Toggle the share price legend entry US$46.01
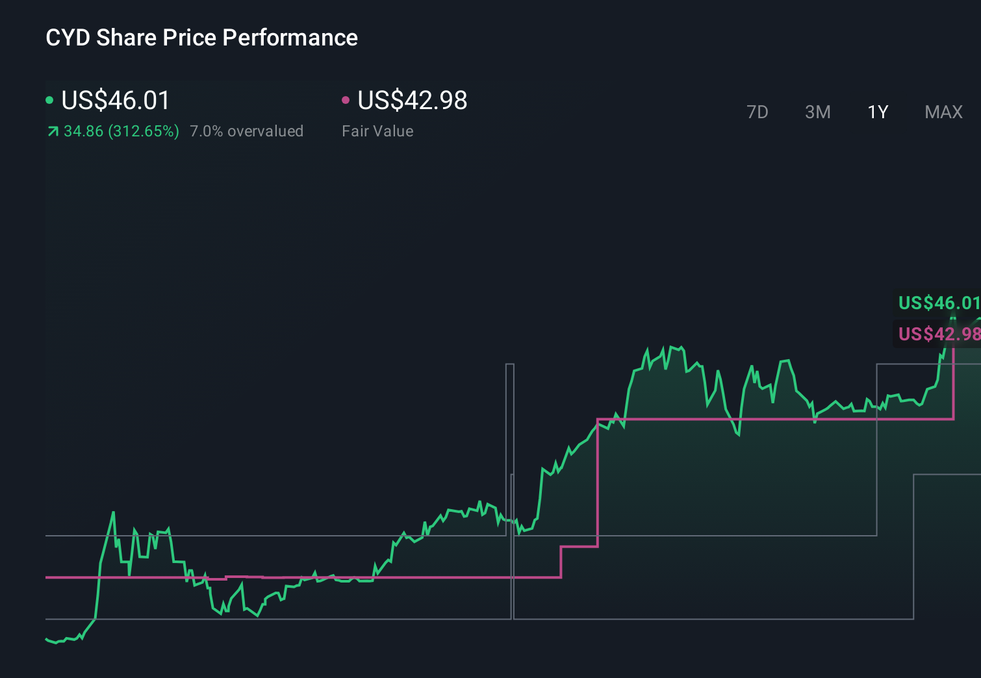Viewport: 981px width, 678px height. click(x=114, y=100)
